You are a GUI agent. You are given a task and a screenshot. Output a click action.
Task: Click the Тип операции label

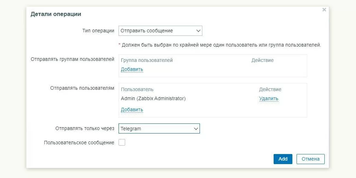[98, 31]
